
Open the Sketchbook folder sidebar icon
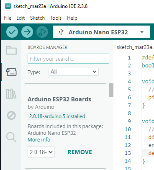(11, 50)
